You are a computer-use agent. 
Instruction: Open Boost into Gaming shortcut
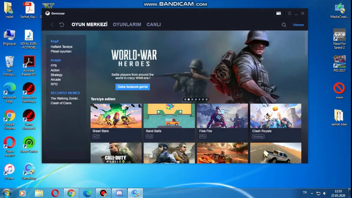tap(29, 93)
